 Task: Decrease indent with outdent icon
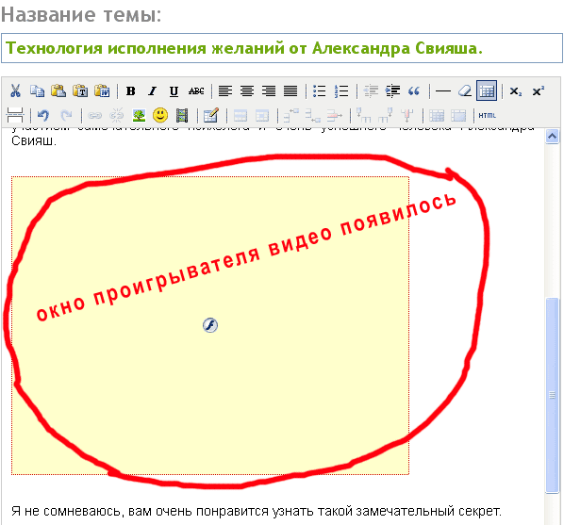pyautogui.click(x=371, y=91)
